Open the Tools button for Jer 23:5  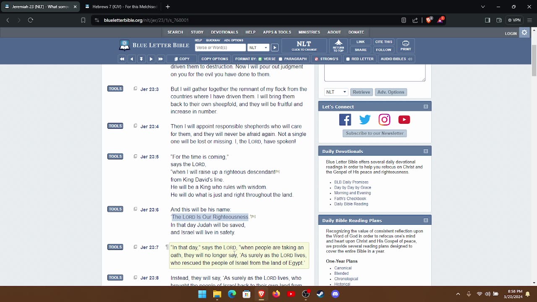[115, 156]
